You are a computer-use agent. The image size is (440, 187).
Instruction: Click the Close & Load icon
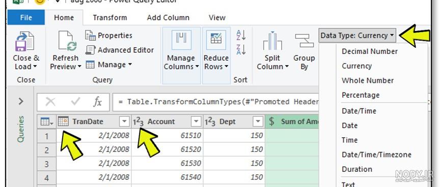pyautogui.click(x=24, y=42)
